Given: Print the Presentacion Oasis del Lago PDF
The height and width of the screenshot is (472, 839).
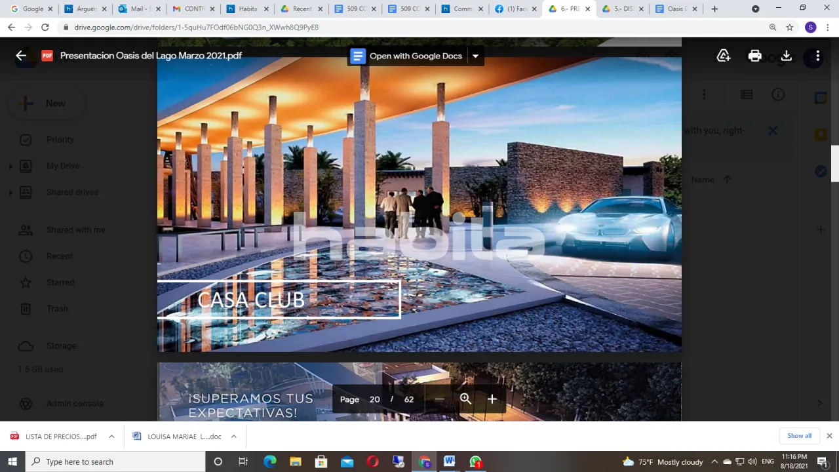Looking at the screenshot, I should coord(755,56).
